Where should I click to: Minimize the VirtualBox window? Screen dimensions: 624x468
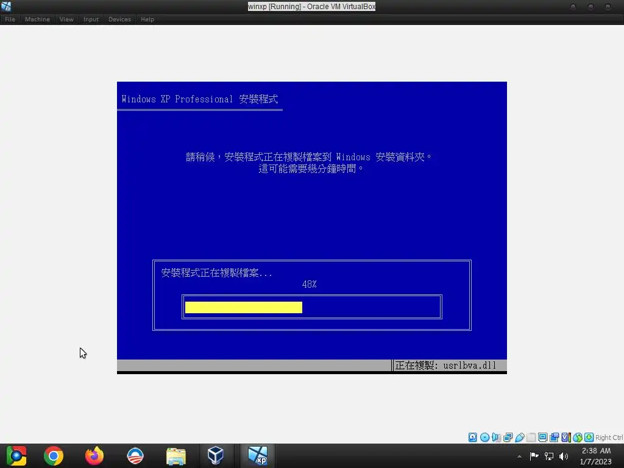tap(573, 7)
